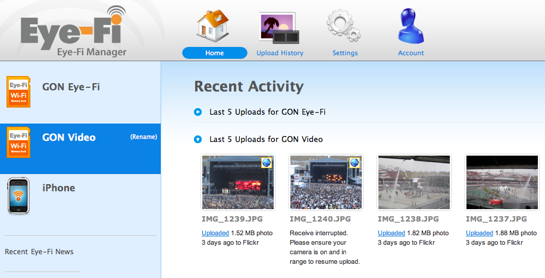This screenshot has width=545, height=278.
Task: Open IMG_1240.JPG crowd thumbnail
Action: tap(325, 182)
